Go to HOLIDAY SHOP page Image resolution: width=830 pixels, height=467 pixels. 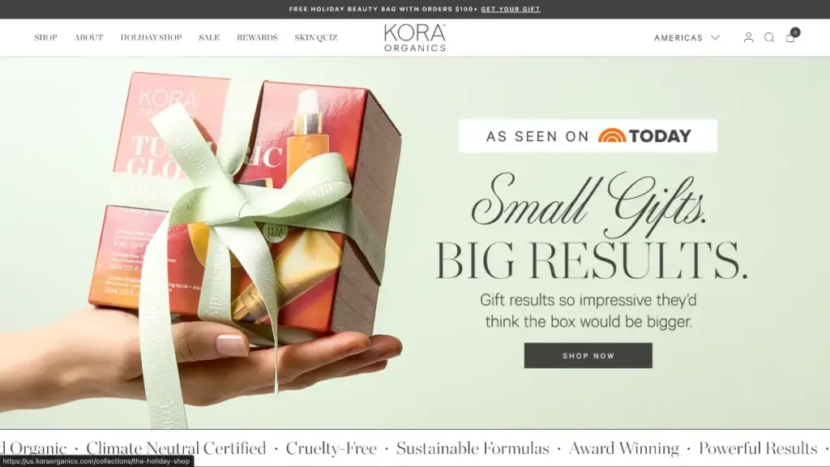(x=151, y=37)
